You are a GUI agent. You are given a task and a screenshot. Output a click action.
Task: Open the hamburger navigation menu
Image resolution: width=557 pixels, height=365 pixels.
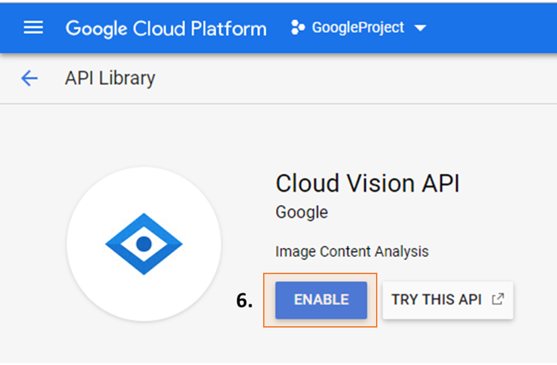34,28
